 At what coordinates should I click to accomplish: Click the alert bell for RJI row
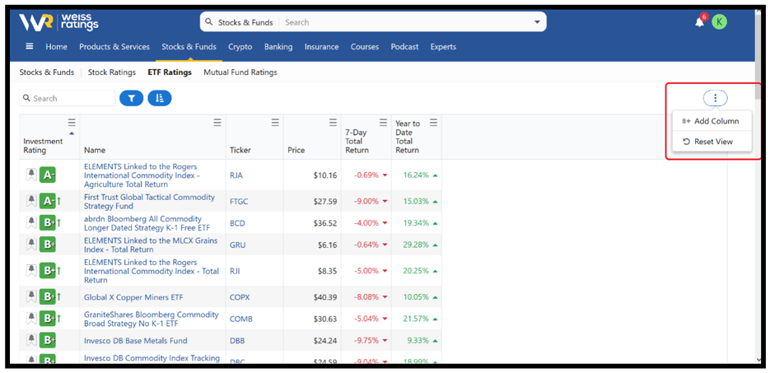pyautogui.click(x=31, y=270)
